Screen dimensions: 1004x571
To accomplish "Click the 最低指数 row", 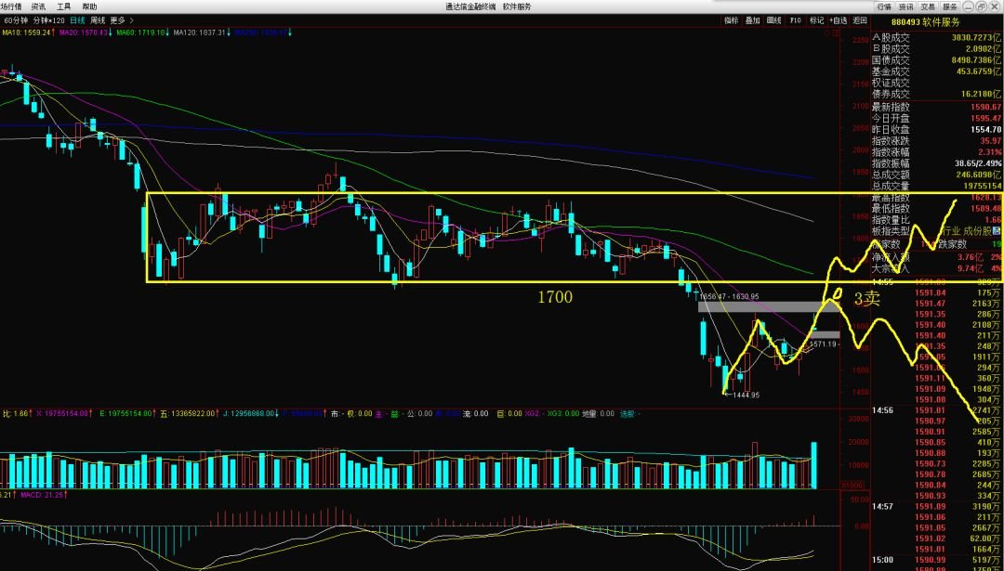I will pos(937,209).
